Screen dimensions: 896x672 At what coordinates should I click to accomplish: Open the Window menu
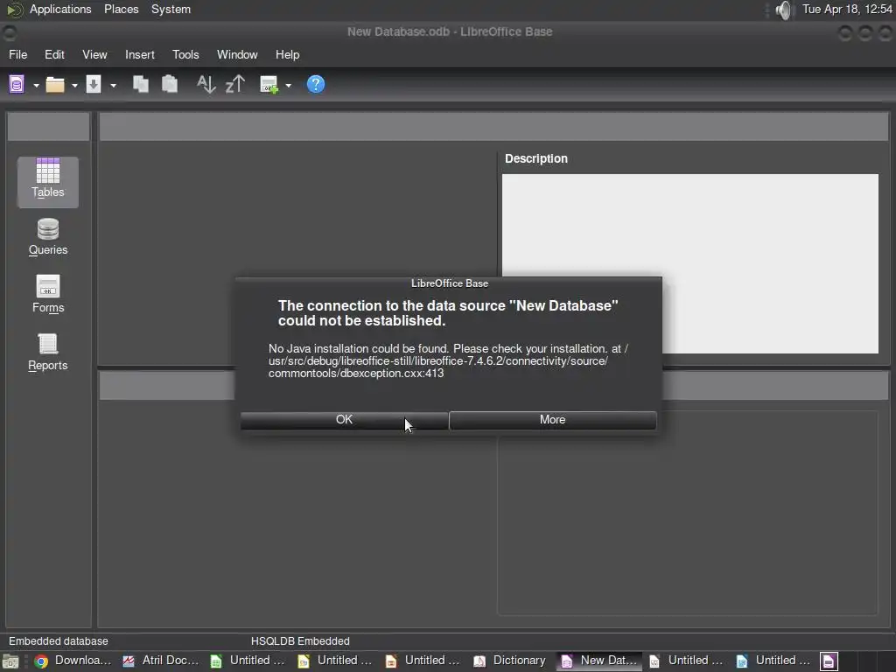[x=237, y=54]
